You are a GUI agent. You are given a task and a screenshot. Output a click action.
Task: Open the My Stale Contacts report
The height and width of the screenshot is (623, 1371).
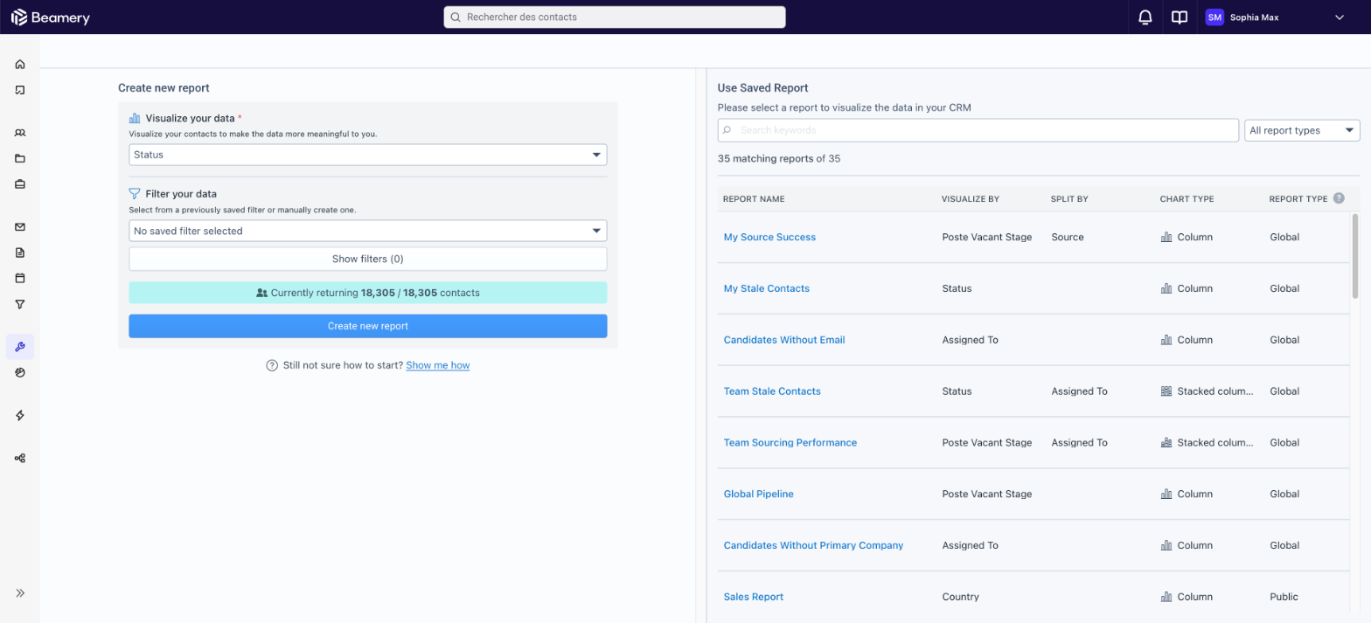[x=767, y=288]
